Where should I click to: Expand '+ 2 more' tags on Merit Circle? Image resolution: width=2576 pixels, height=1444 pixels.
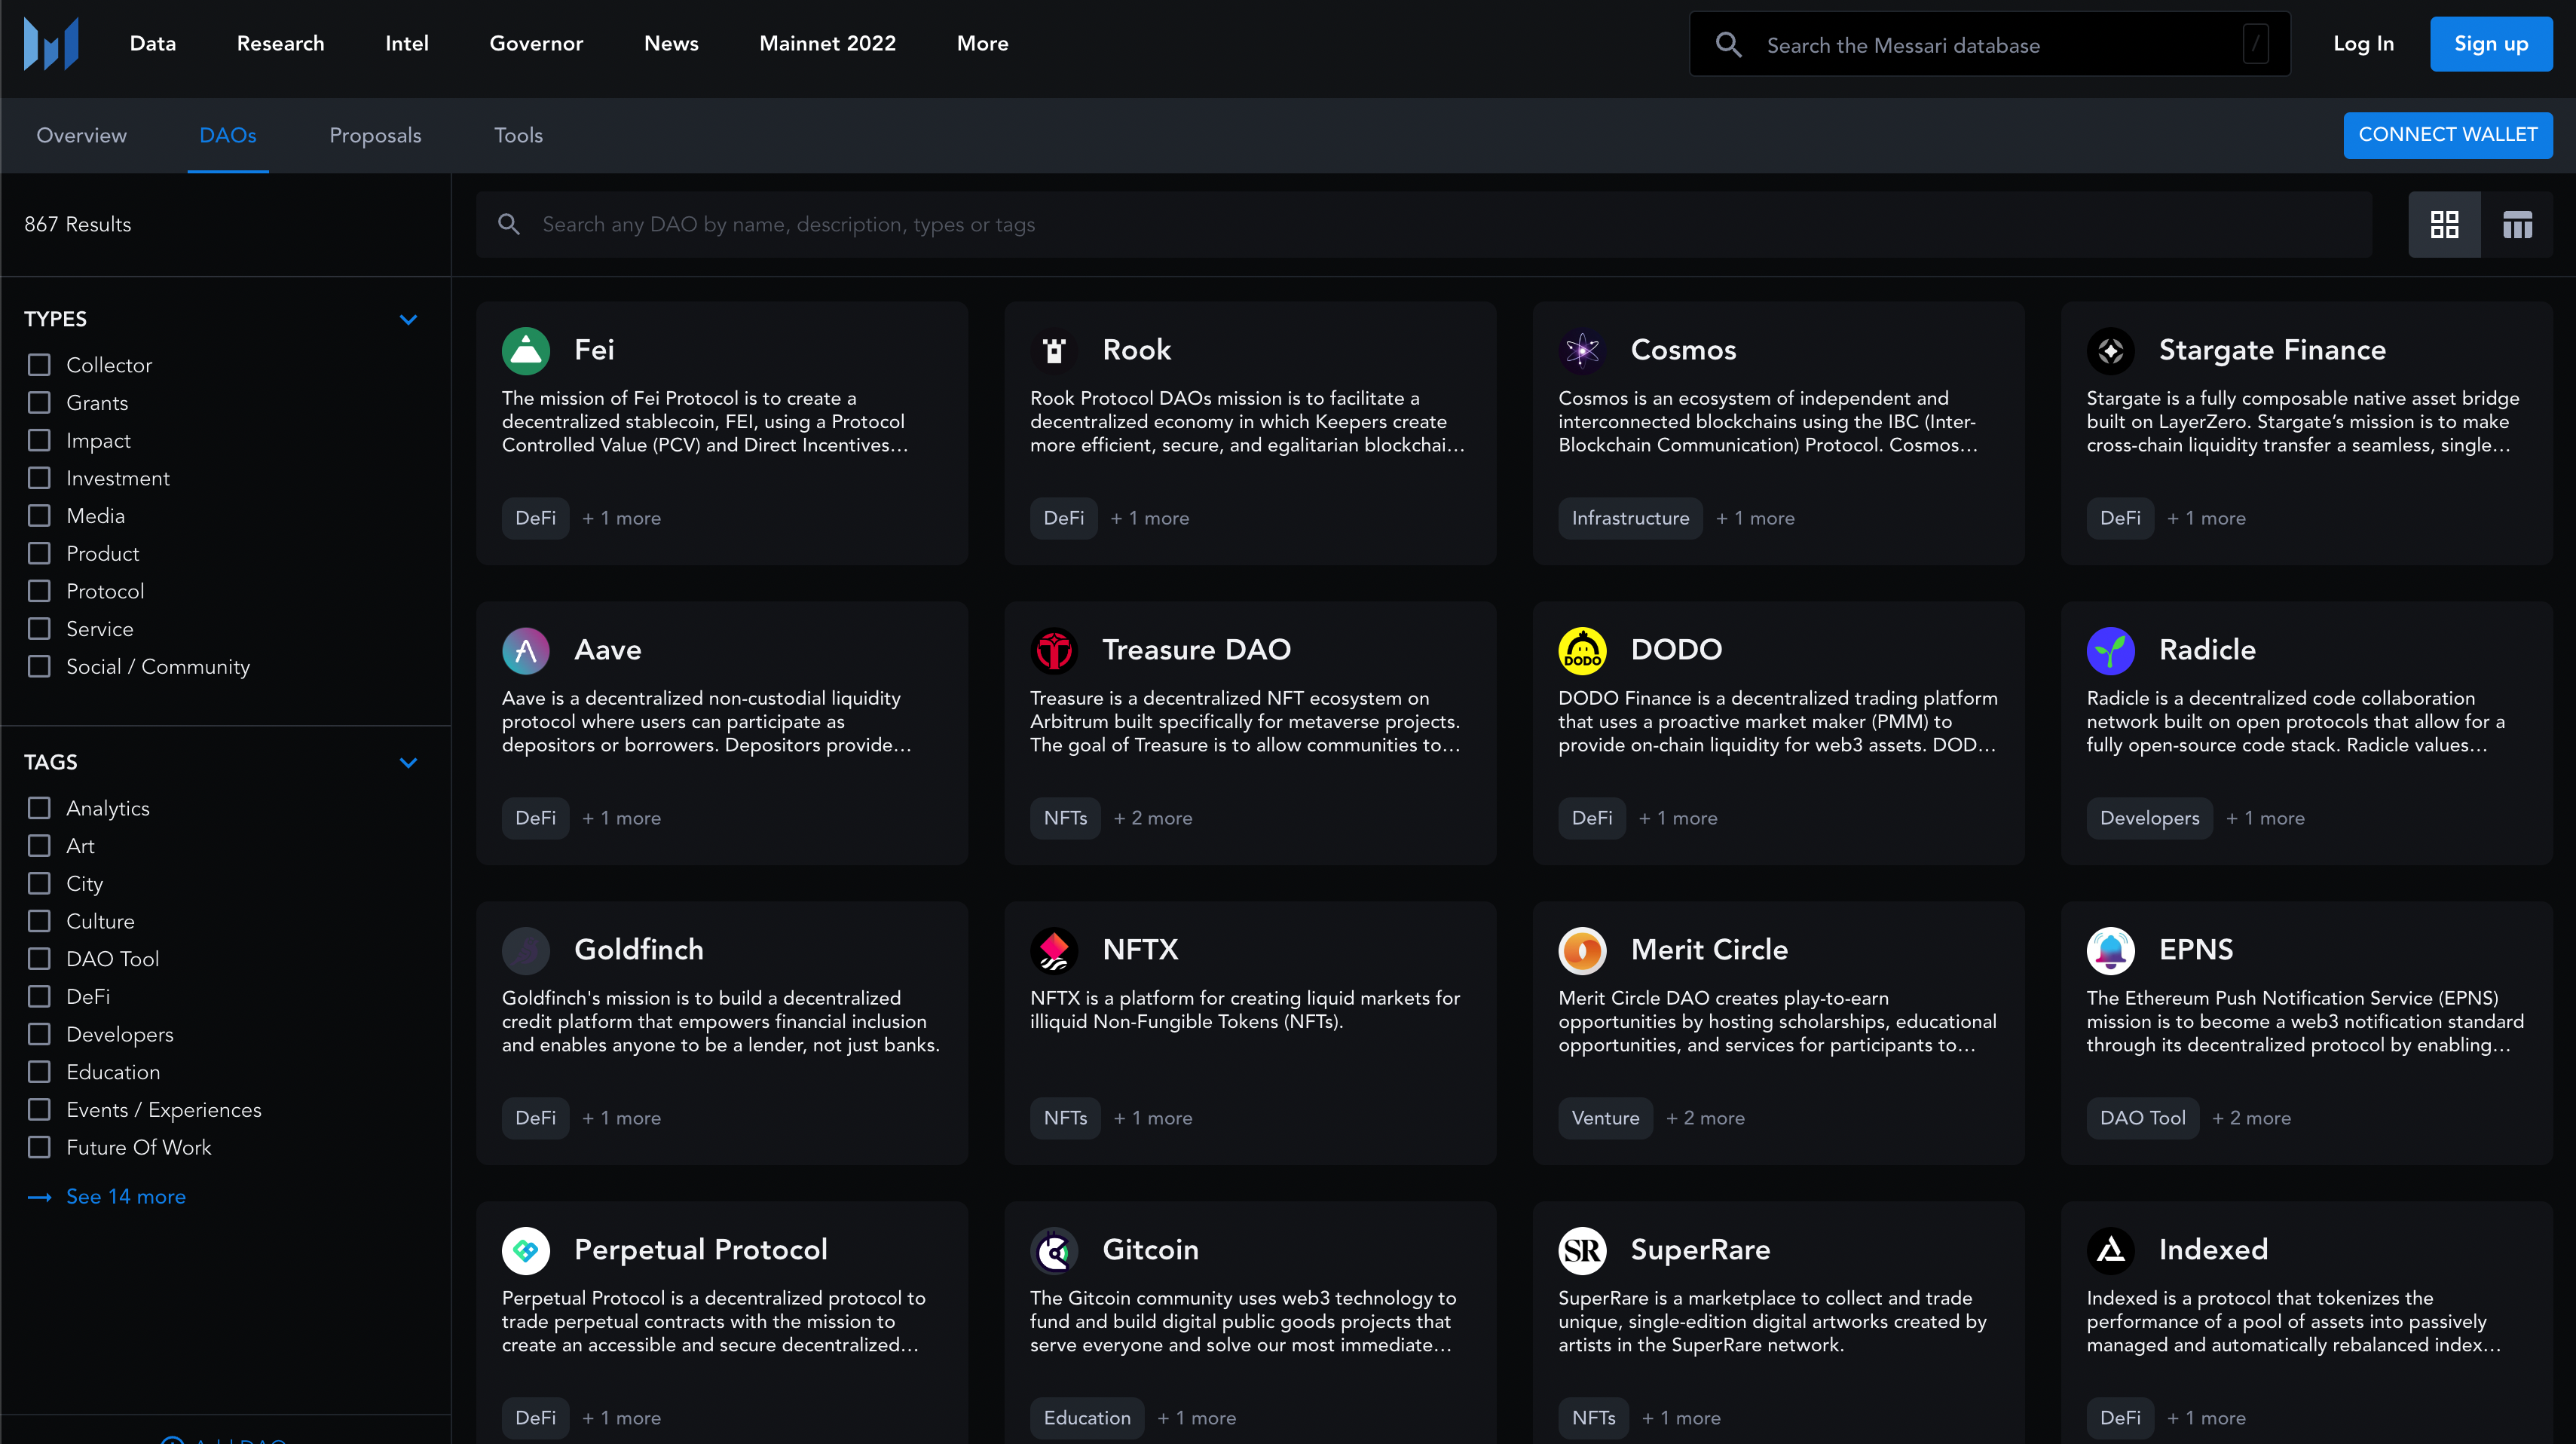point(1705,1118)
